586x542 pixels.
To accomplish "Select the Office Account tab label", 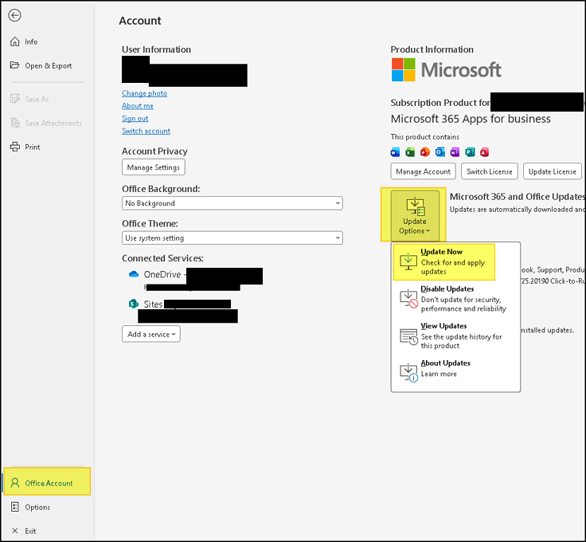I will (x=49, y=483).
